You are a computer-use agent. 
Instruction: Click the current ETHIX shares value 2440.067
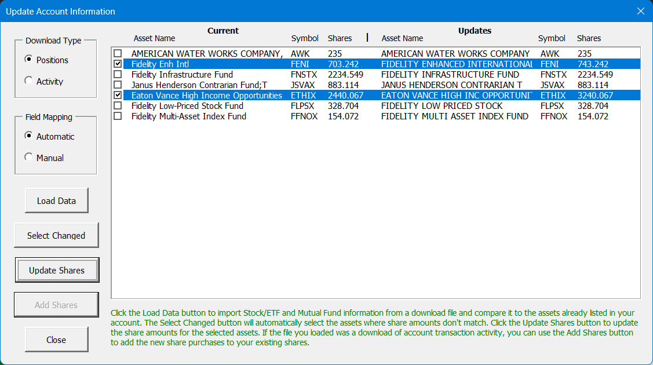346,96
